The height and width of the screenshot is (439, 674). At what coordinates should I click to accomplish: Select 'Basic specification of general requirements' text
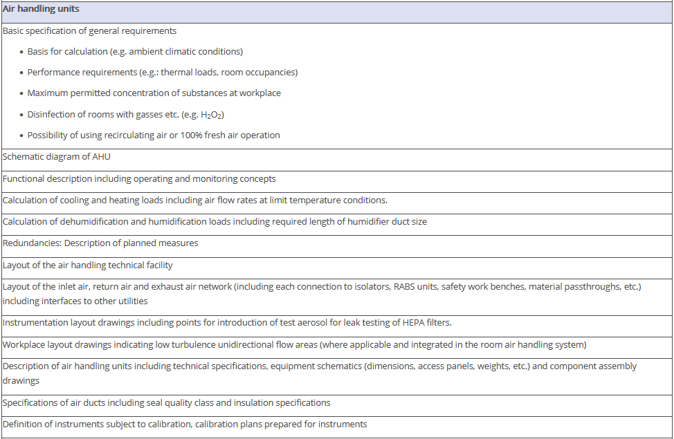[x=89, y=31]
